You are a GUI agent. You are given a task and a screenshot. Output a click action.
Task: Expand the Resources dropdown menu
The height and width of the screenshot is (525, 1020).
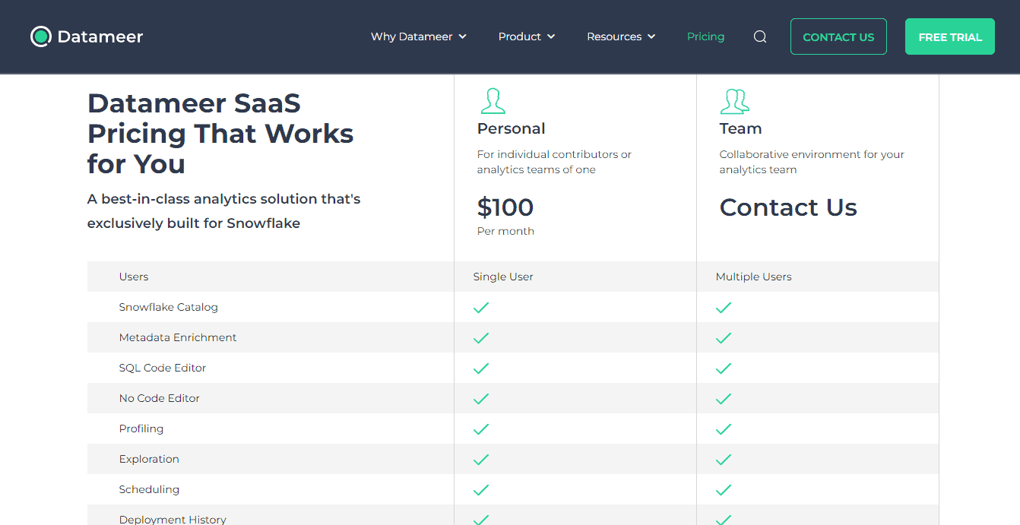click(x=621, y=36)
